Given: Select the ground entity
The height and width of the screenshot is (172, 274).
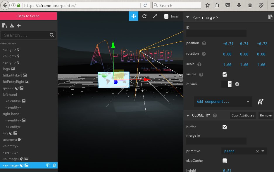Looking at the screenshot, I should coord(8,88).
